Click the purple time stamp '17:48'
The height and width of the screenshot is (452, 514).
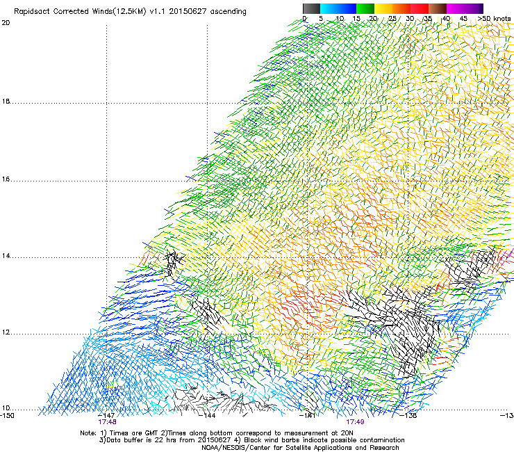click(x=107, y=422)
